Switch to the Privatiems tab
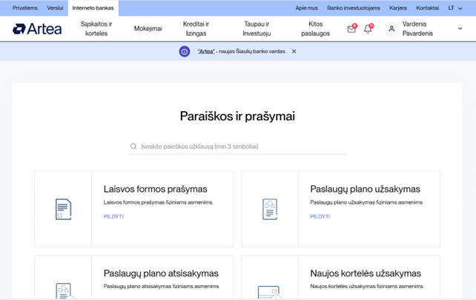The width and height of the screenshot is (476, 300). point(25,8)
